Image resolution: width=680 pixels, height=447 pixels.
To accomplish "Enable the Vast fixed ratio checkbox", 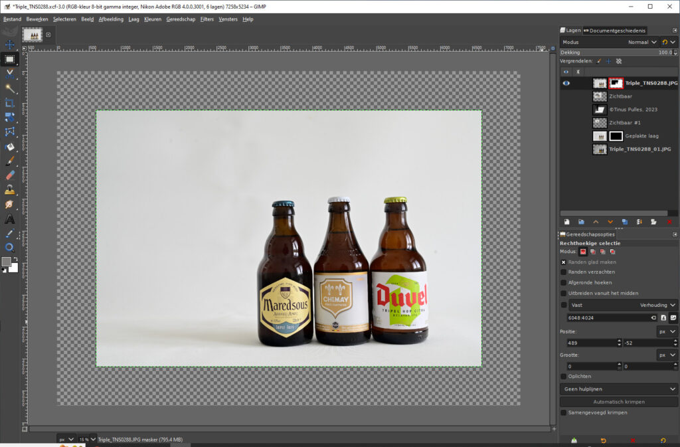I will click(563, 306).
